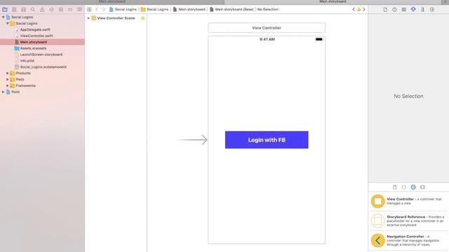Show the Code Snippet library
This screenshot has width=449, height=252.
tap(404, 187)
